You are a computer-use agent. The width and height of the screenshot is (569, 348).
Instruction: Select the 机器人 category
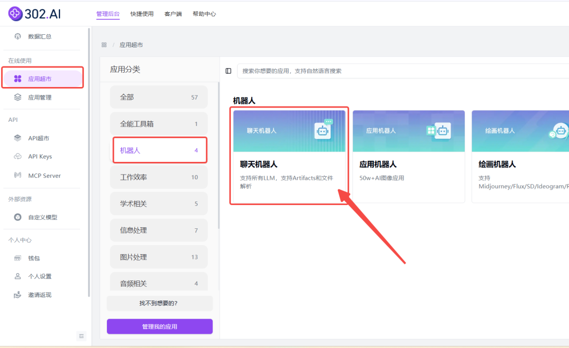tap(159, 150)
